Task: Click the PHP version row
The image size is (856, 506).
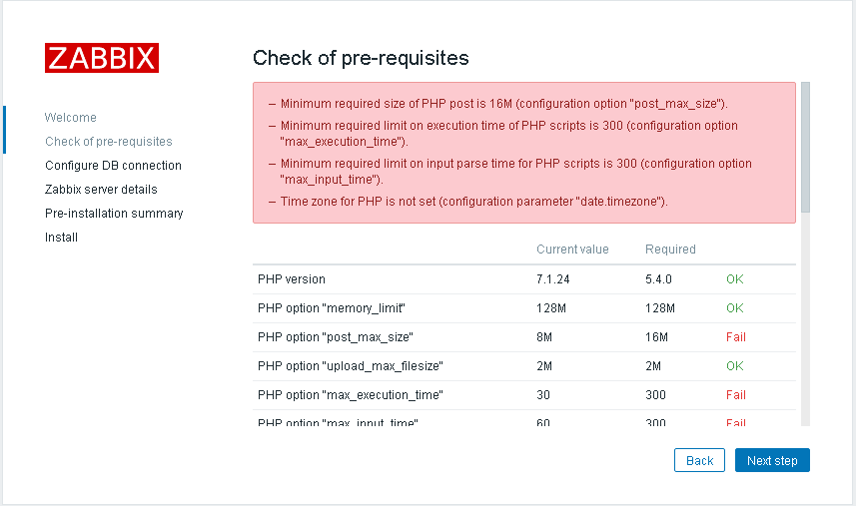Action: coord(524,279)
